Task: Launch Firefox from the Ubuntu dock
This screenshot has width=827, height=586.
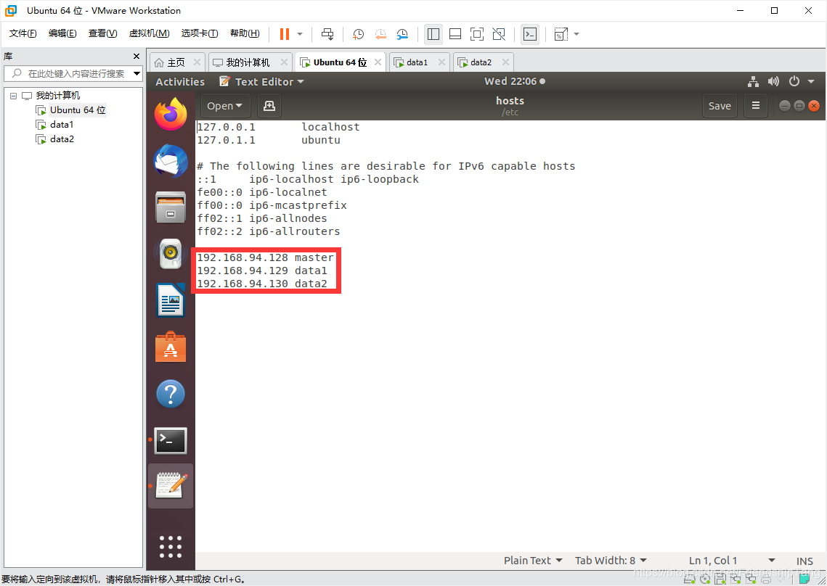Action: tap(171, 114)
